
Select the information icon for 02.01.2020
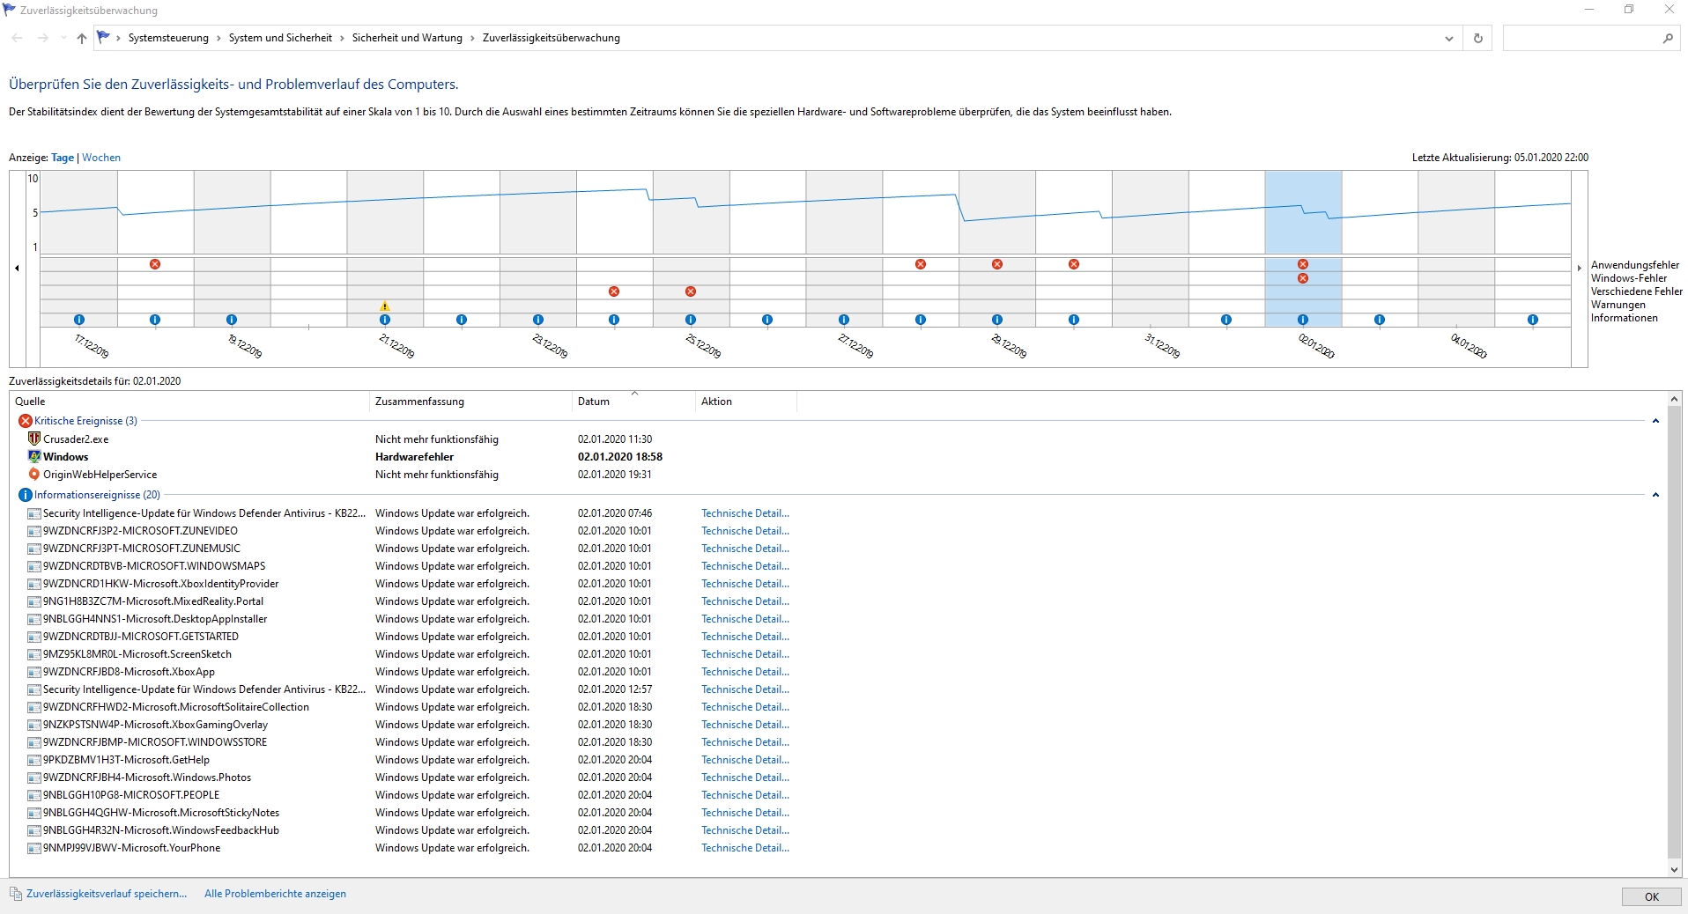point(1303,320)
